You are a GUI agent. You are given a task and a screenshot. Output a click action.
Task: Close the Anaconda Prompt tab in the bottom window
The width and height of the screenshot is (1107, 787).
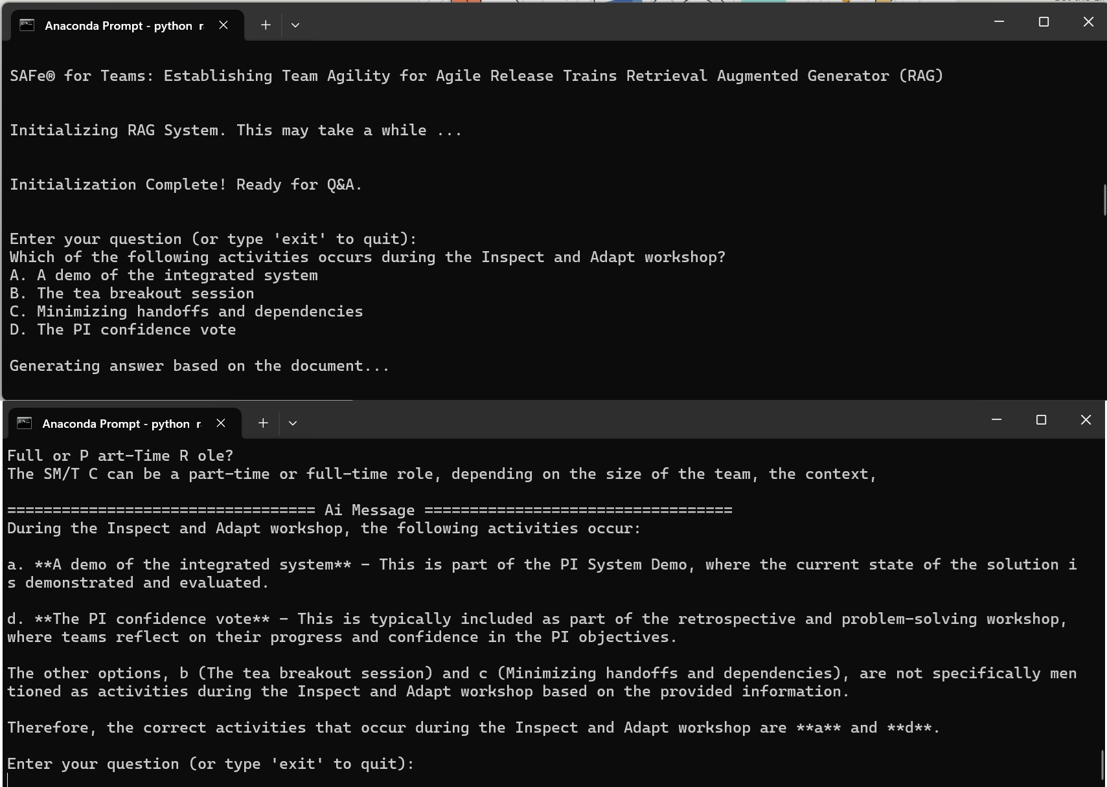(x=220, y=423)
